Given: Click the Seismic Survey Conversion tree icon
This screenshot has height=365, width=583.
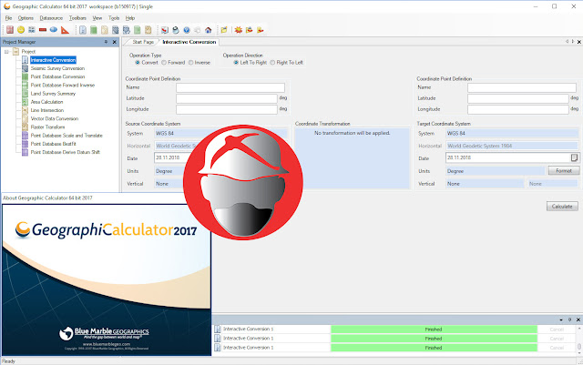Looking at the screenshot, I should 25,68.
